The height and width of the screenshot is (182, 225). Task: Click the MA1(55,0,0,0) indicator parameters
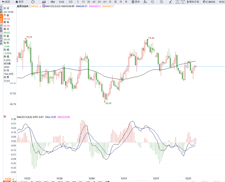click(x=53, y=6)
